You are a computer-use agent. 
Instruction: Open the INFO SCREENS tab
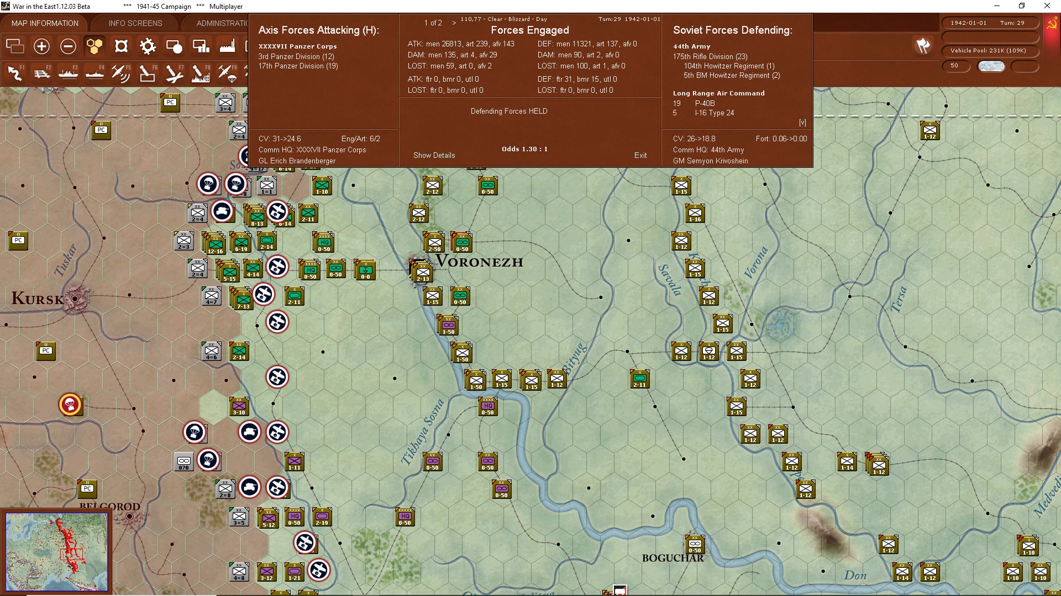(135, 23)
